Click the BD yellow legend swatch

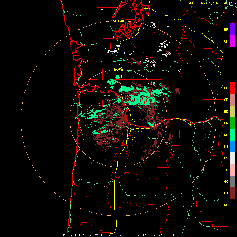(233, 112)
